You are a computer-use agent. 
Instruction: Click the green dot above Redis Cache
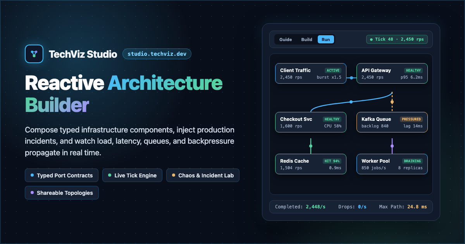click(311, 146)
